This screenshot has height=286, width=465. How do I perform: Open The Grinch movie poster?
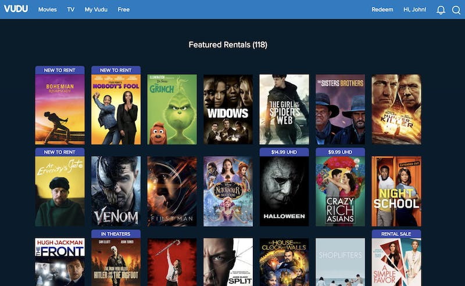point(172,109)
